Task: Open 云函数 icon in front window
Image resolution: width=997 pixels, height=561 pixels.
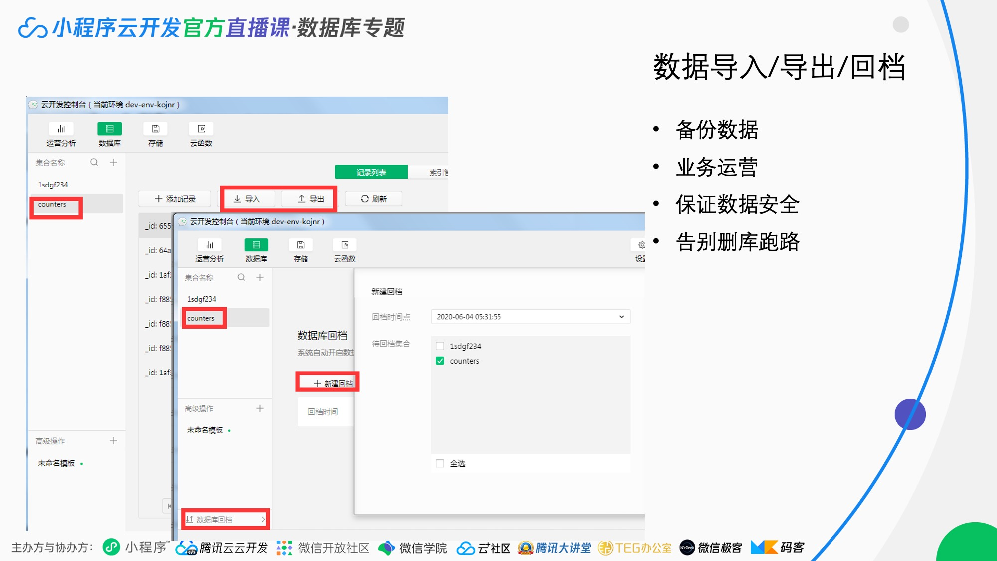Action: click(x=345, y=245)
